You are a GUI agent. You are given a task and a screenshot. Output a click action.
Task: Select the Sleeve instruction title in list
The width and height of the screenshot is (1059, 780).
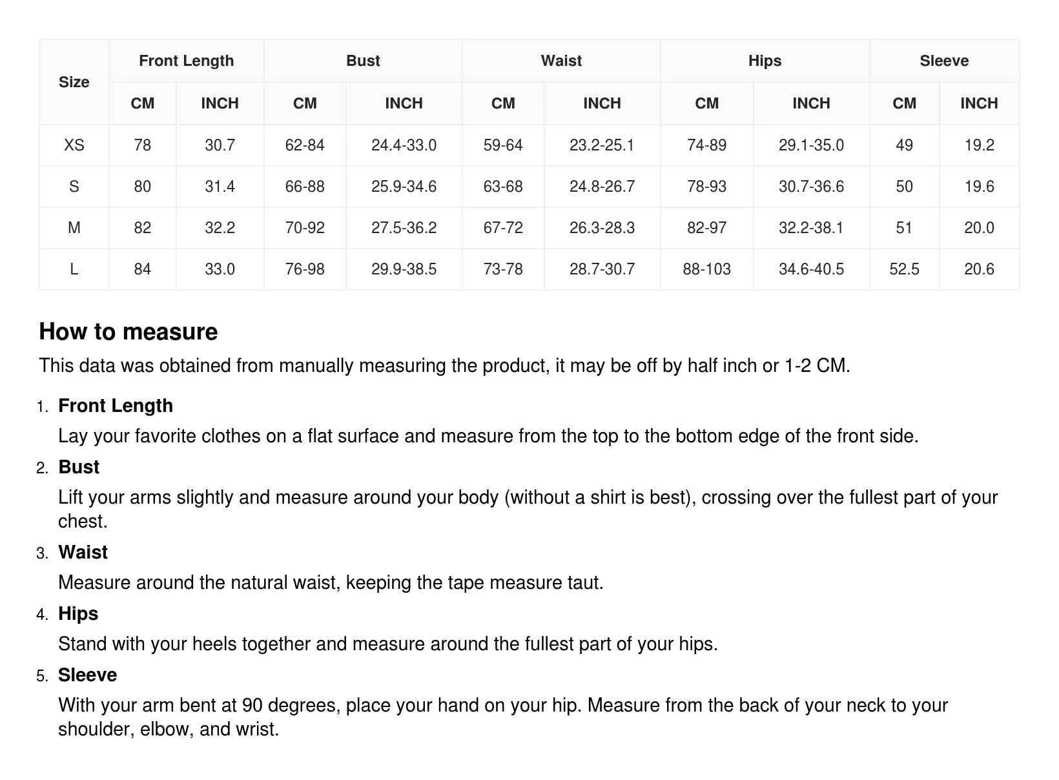click(x=88, y=675)
